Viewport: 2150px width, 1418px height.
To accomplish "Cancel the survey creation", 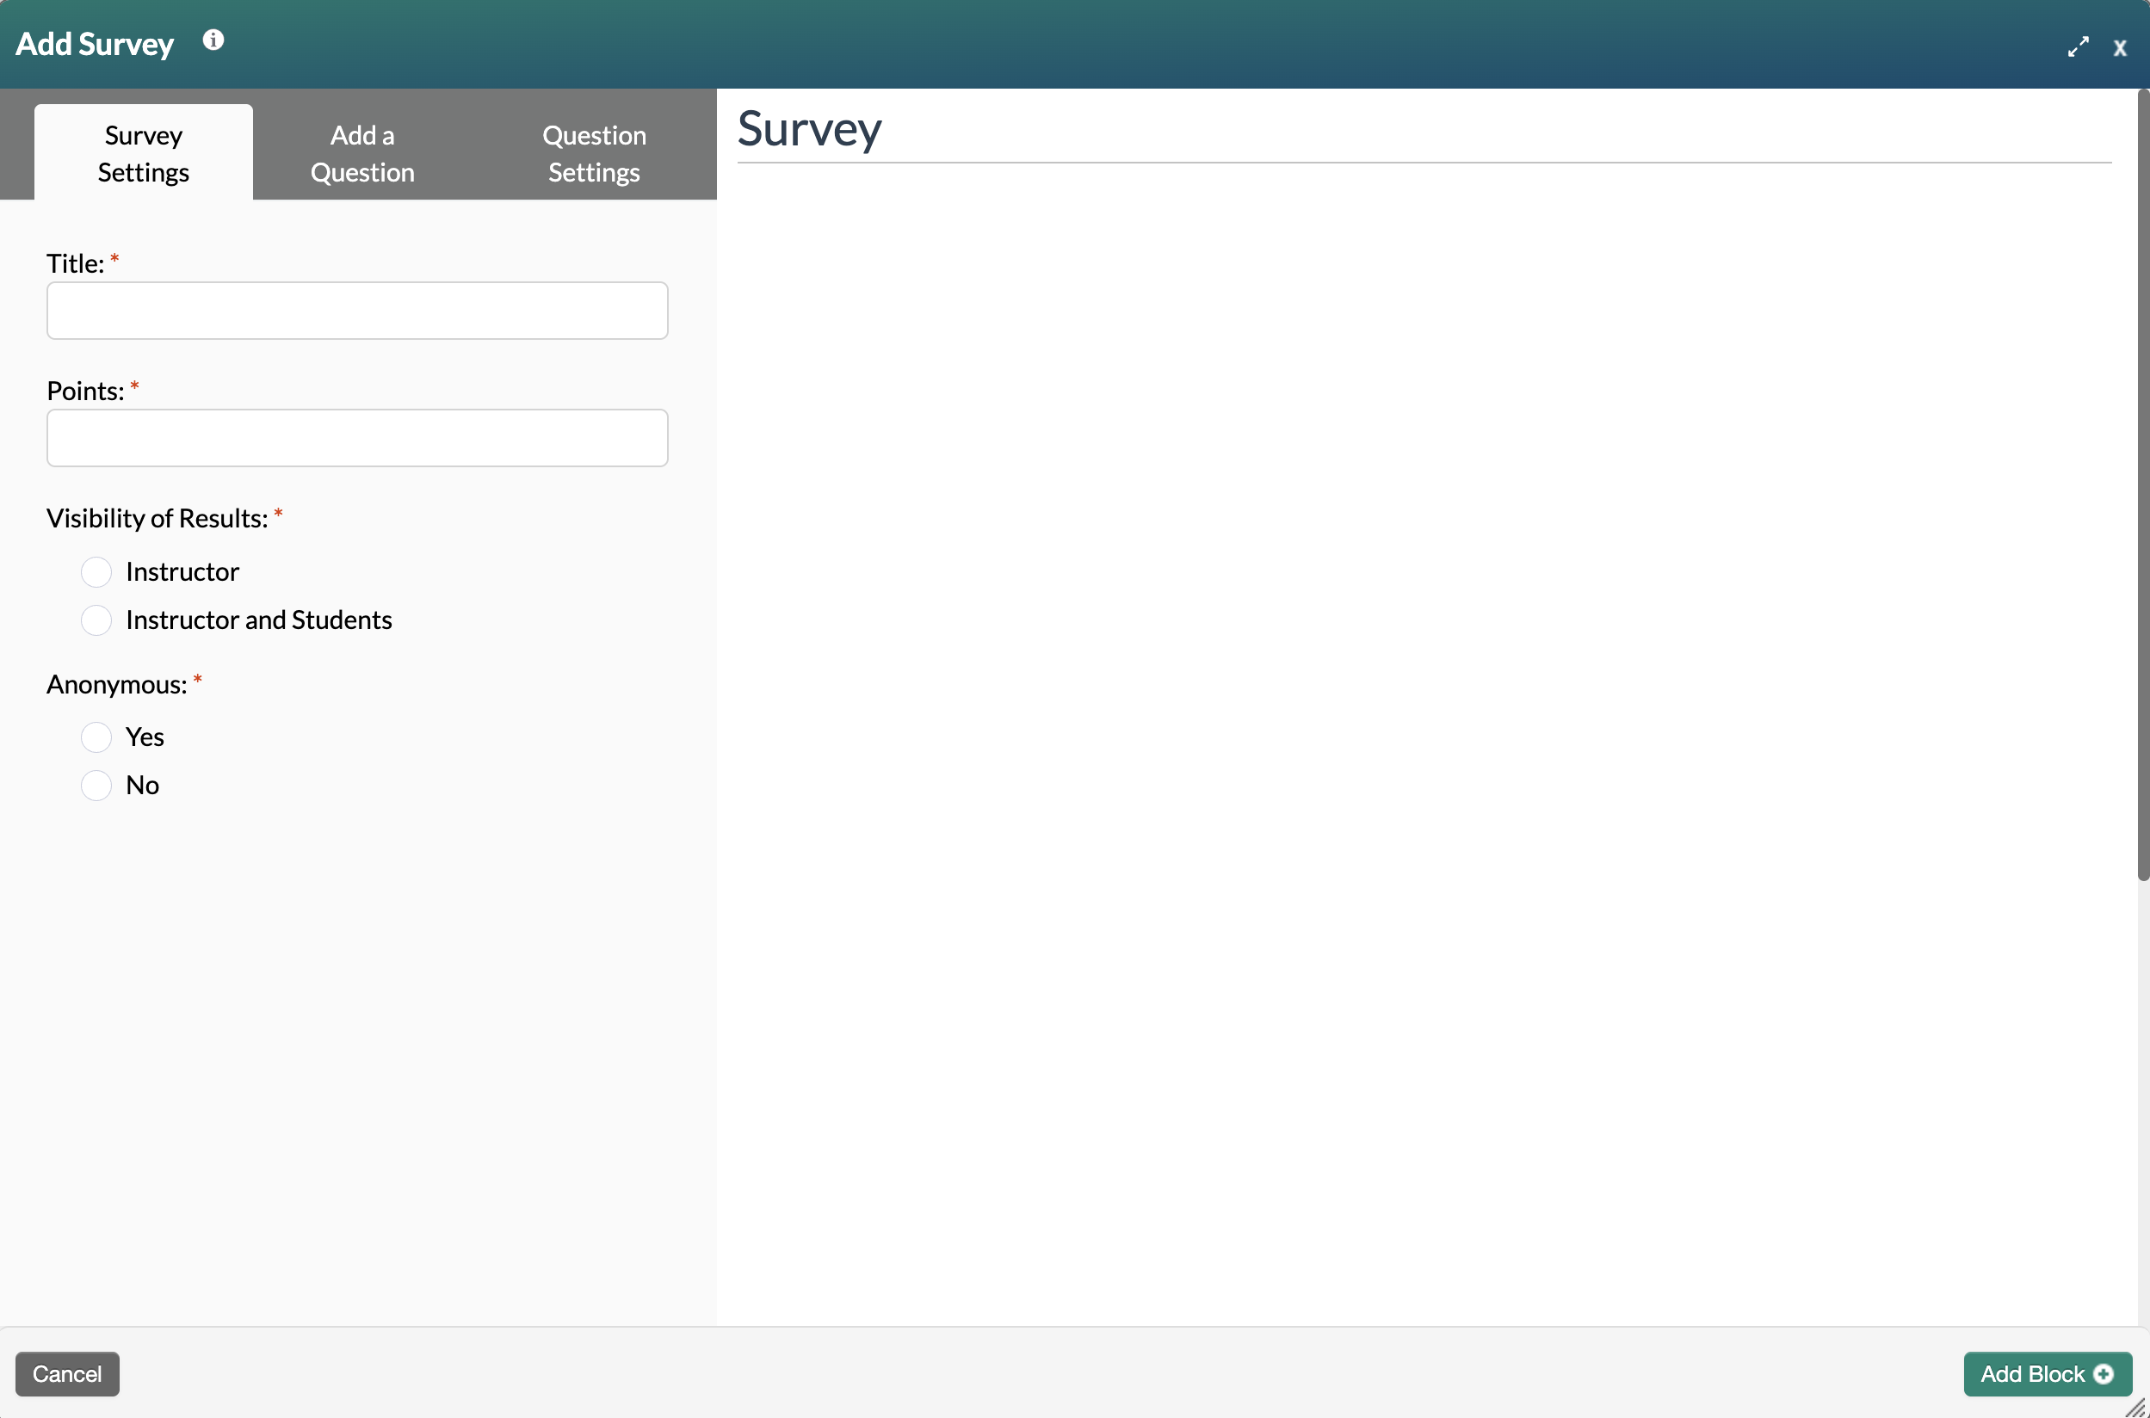I will click(68, 1373).
